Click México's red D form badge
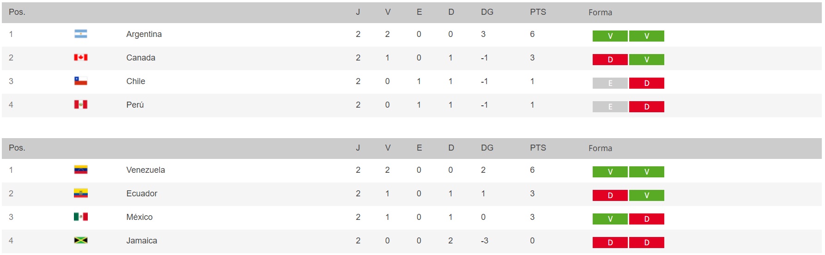The image size is (825, 255). [x=646, y=219]
